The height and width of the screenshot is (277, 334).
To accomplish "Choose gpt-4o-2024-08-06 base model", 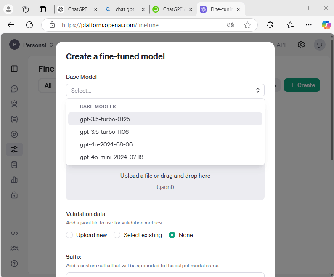I will pyautogui.click(x=165, y=144).
